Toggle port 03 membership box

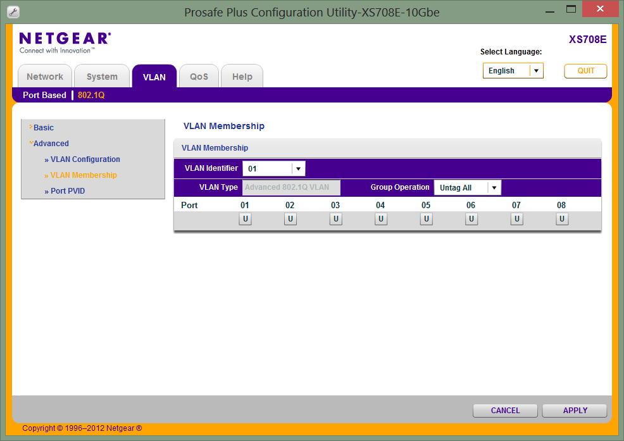[335, 219]
